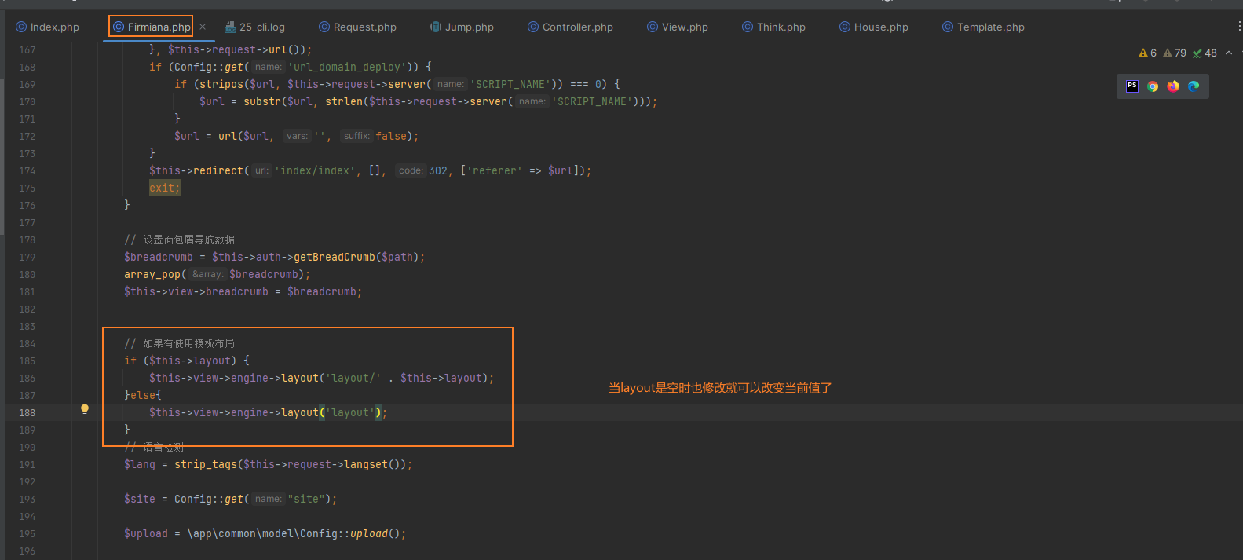
Task: Click the $site variable on line 193
Action: (x=140, y=499)
